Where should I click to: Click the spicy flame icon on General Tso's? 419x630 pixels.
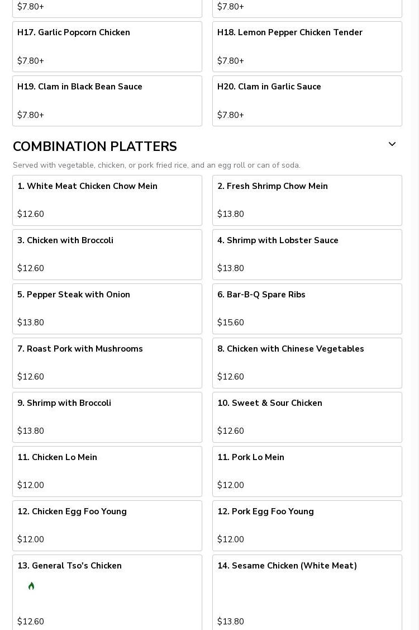click(31, 586)
